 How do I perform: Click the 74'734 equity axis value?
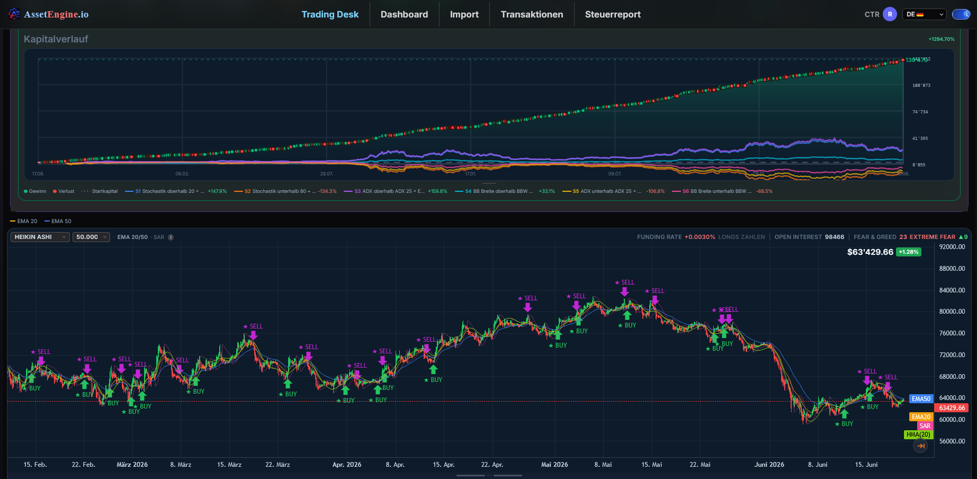[920, 112]
